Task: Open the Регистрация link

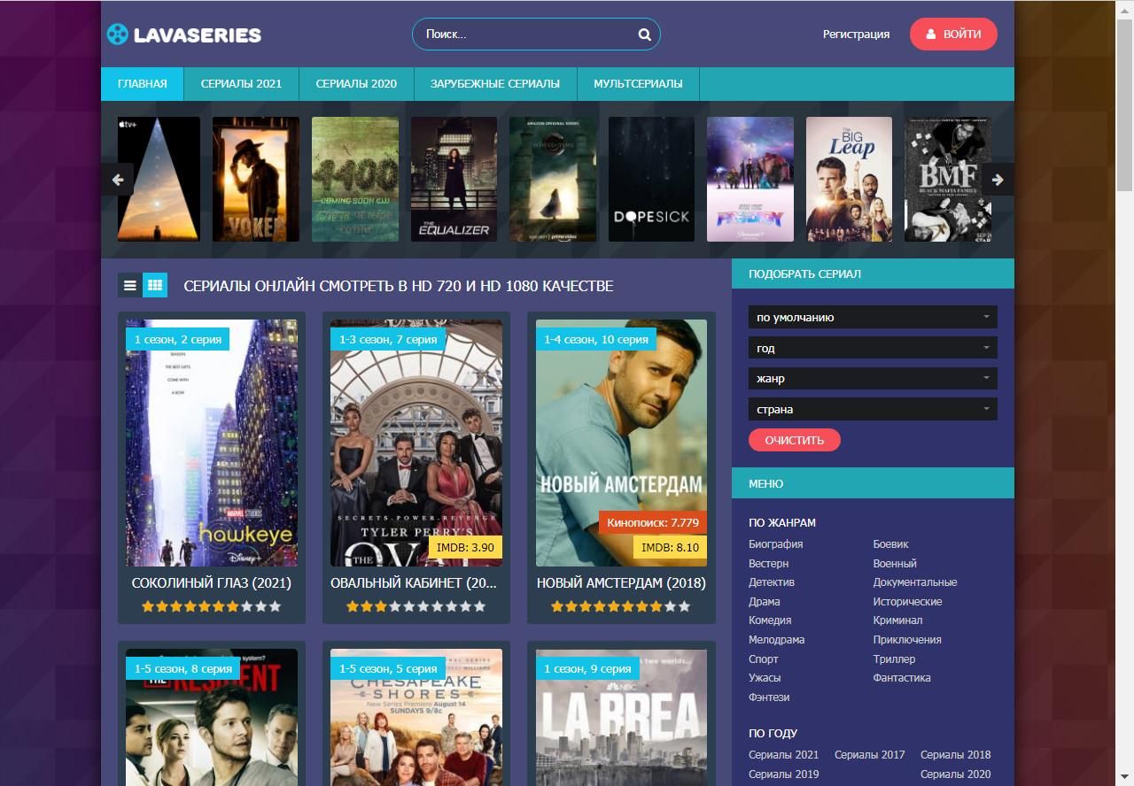Action: pyautogui.click(x=856, y=35)
